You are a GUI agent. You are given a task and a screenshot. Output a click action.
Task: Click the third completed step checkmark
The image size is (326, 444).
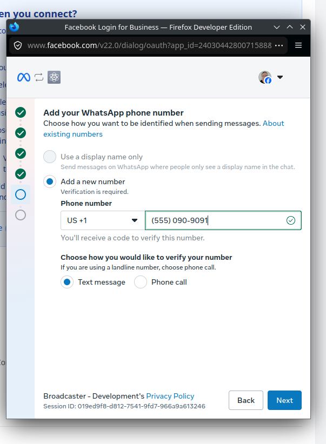click(x=21, y=153)
